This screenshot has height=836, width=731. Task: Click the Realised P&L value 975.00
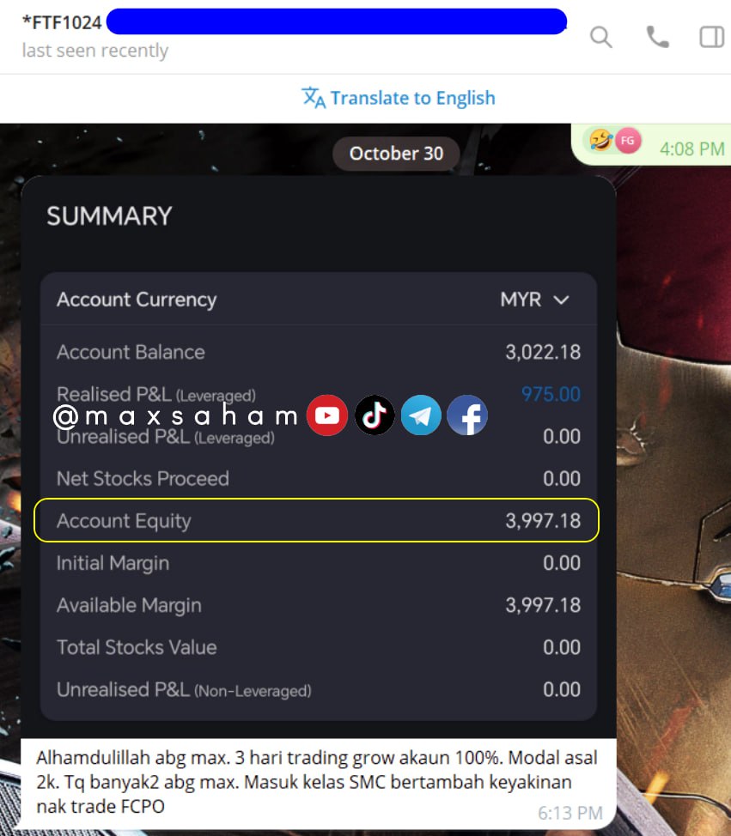[x=551, y=395]
